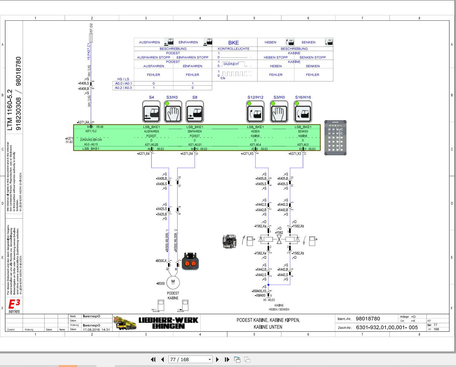The image size is (456, 367).
Task: Click the valve photo beside Y582
Action: (230, 241)
